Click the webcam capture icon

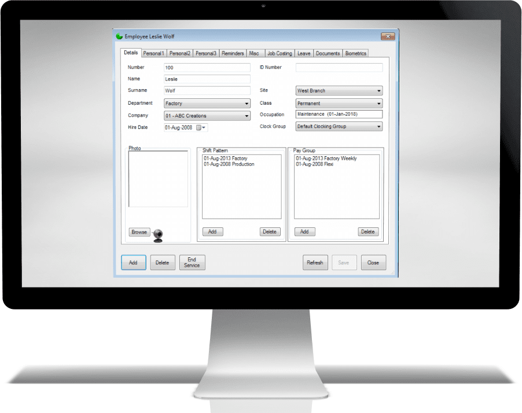pyautogui.click(x=157, y=235)
